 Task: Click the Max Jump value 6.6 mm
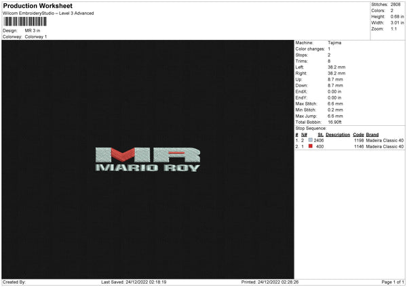(x=335, y=116)
